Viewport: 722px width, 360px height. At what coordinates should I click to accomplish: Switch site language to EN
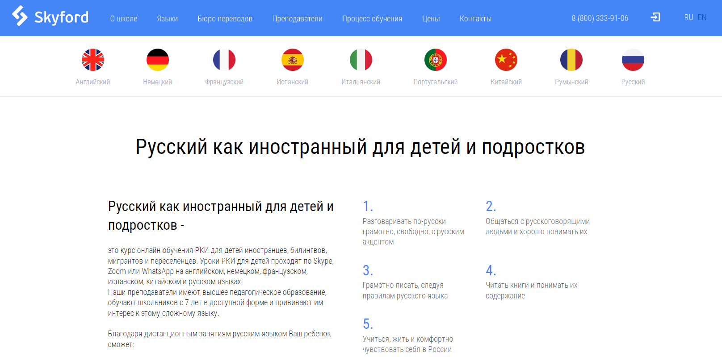click(x=702, y=17)
